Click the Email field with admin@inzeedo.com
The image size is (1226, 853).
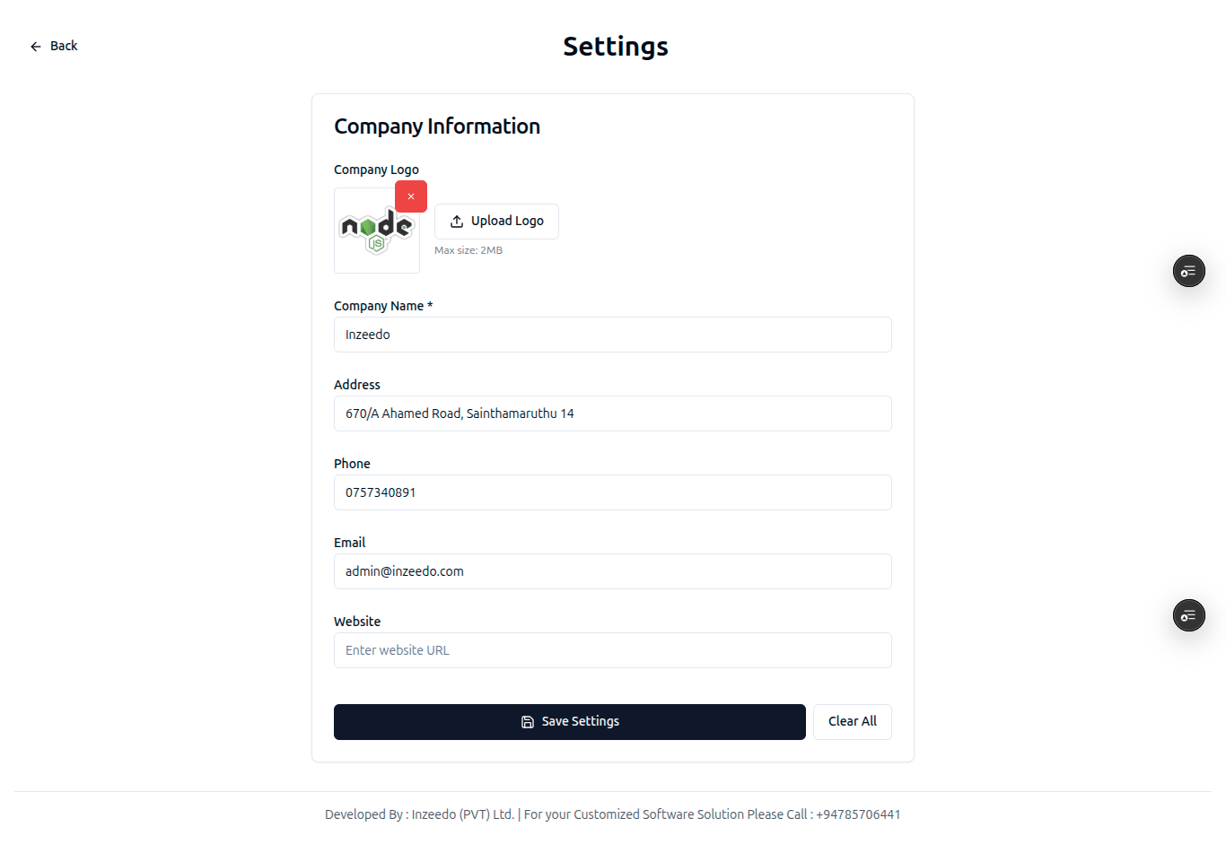click(612, 571)
